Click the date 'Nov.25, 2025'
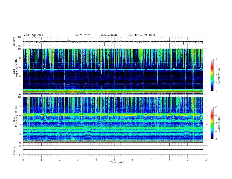 point(82,35)
